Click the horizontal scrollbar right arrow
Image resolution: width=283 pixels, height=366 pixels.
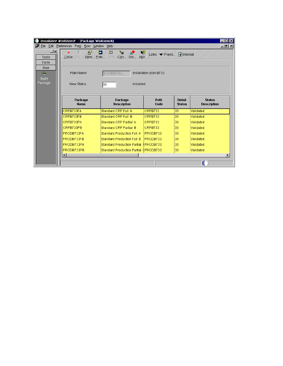coord(228,155)
